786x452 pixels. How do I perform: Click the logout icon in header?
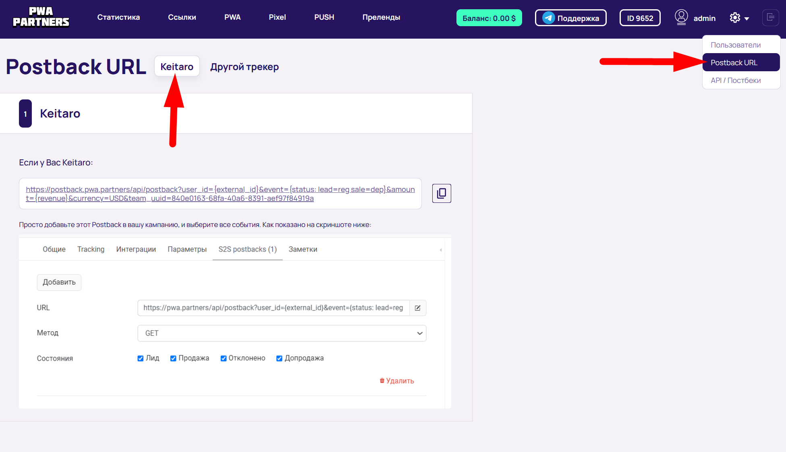770,18
